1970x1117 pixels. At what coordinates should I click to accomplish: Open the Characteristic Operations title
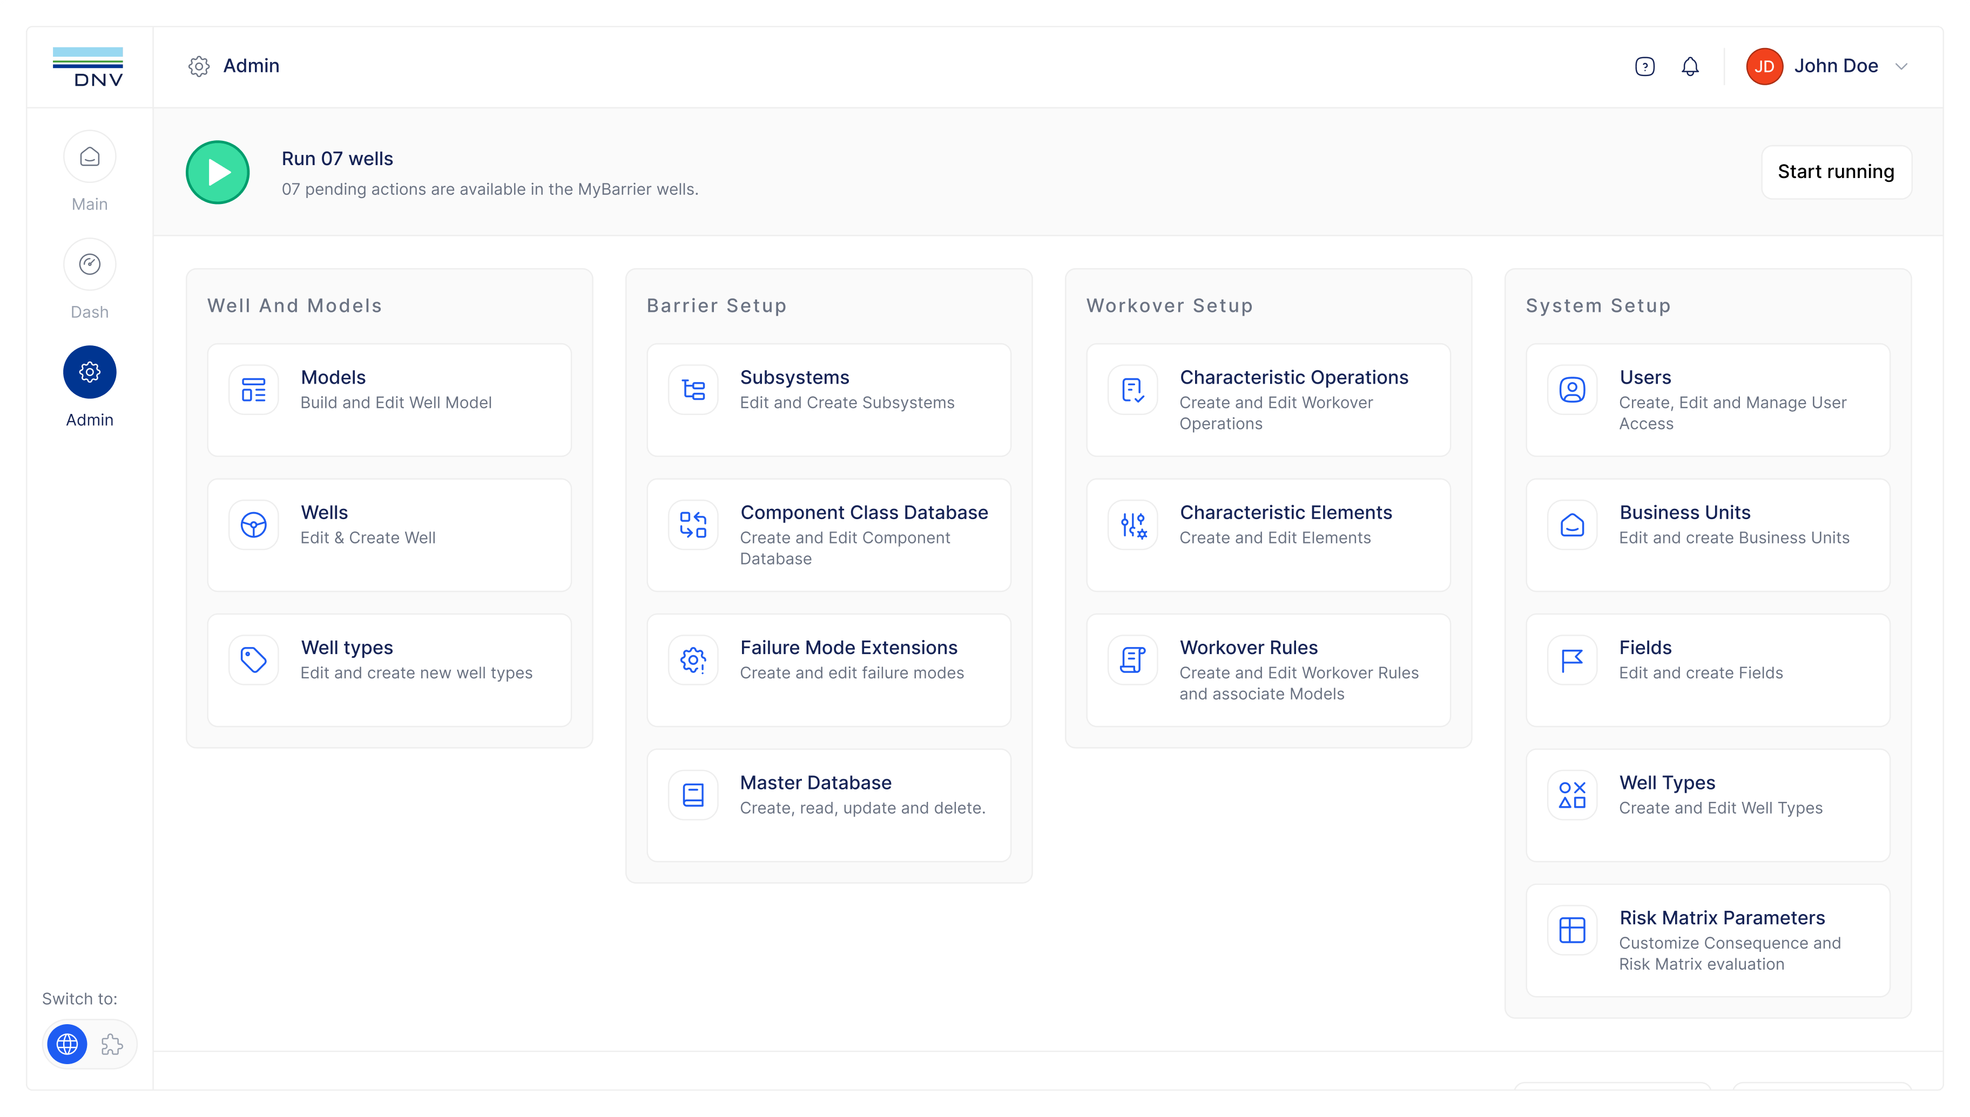pos(1294,377)
